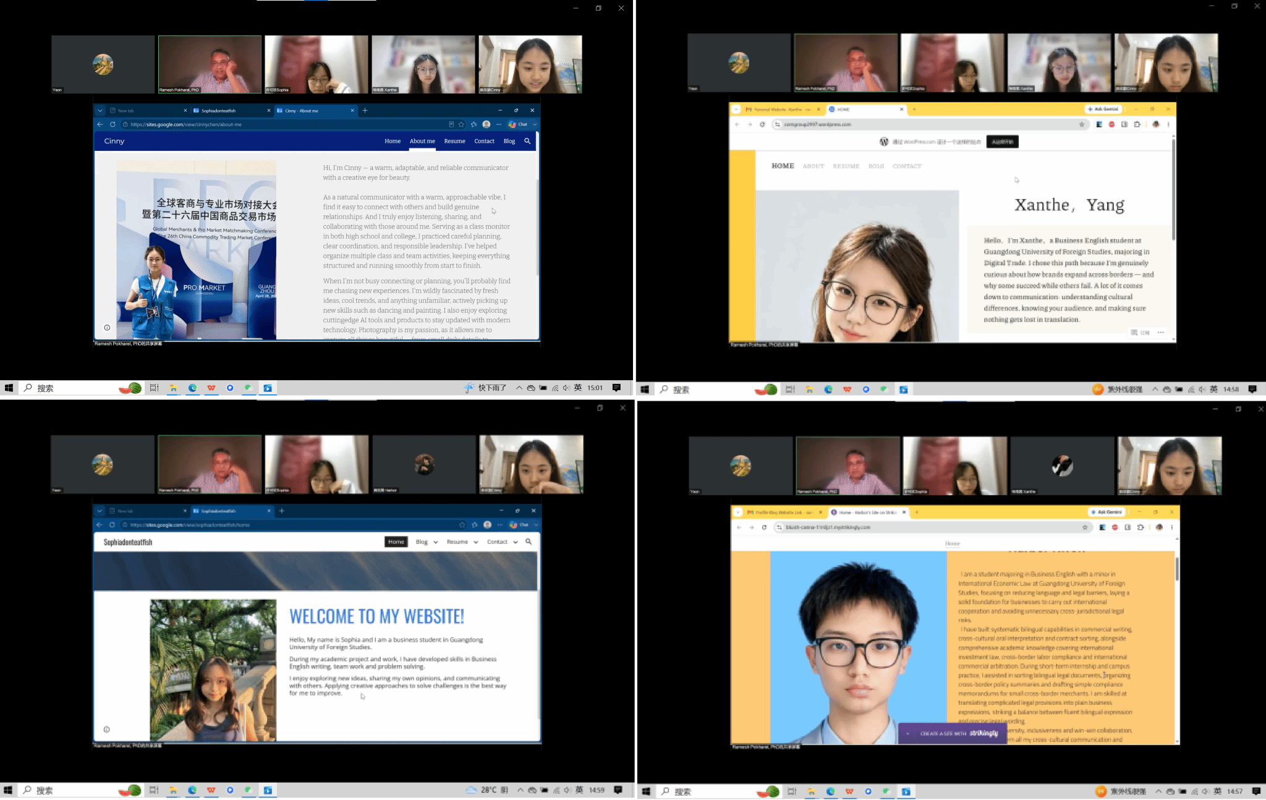Add the sophiadonteatfish/home page to favorites
The image size is (1266, 800).
coord(462,525)
